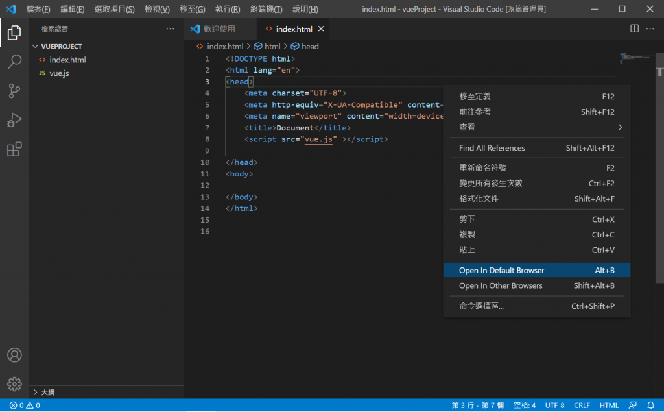Viewport: 664px width, 412px height.
Task: Choose 剪下 from the context menu
Action: tap(536, 219)
